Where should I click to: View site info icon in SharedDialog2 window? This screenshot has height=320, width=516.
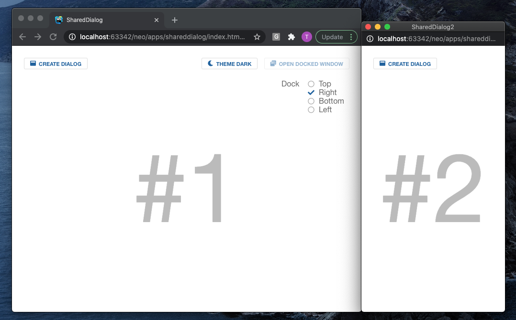pyautogui.click(x=370, y=39)
